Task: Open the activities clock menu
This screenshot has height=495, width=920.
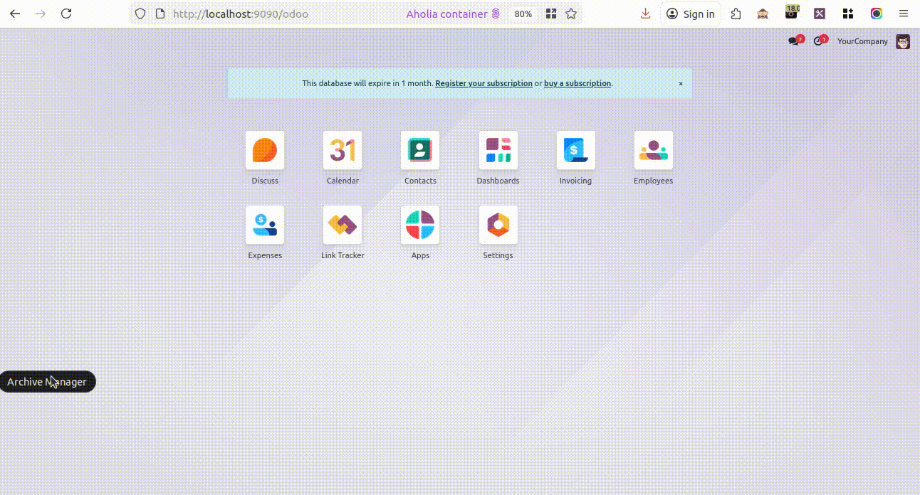Action: click(x=819, y=41)
